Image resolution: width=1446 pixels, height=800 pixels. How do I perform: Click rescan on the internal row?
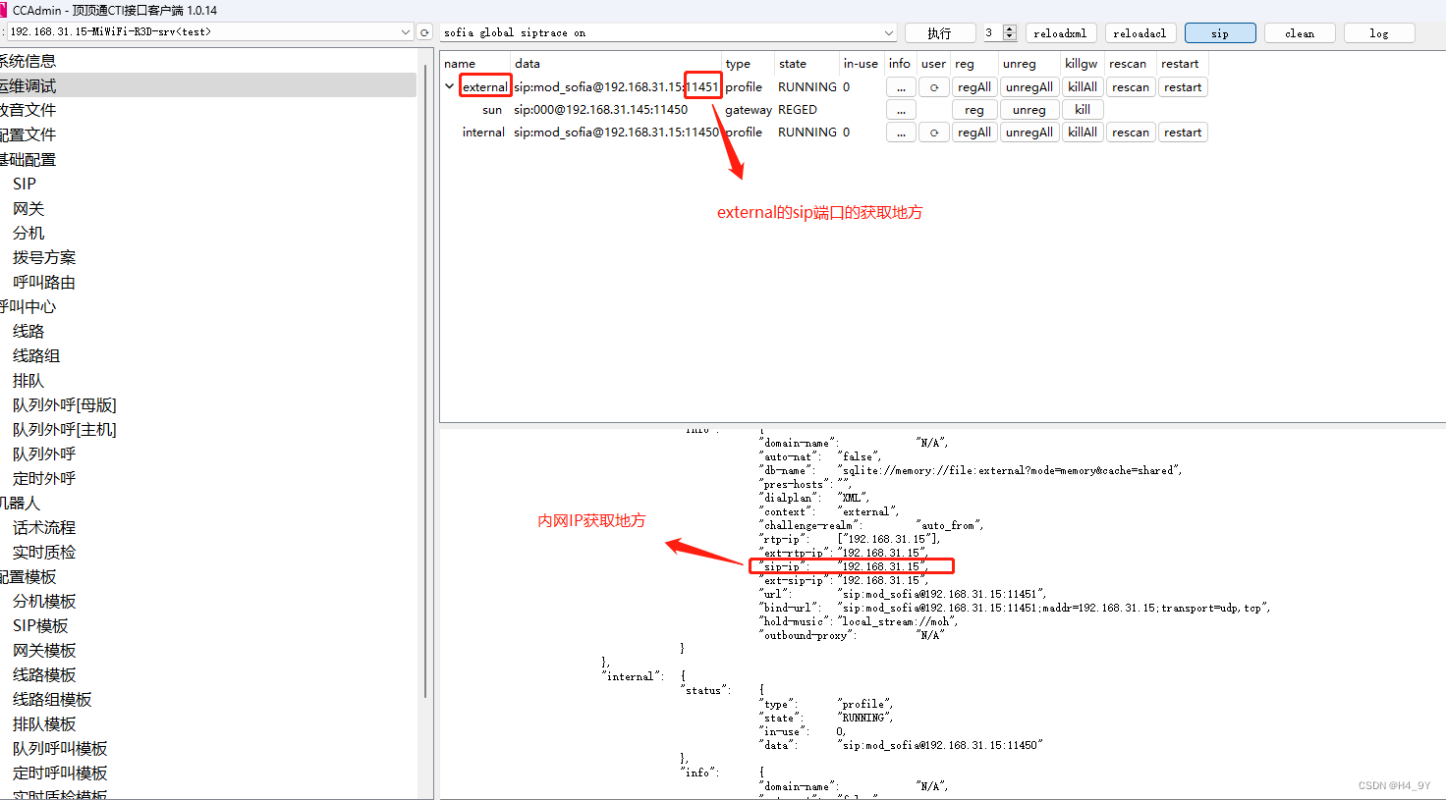1131,133
